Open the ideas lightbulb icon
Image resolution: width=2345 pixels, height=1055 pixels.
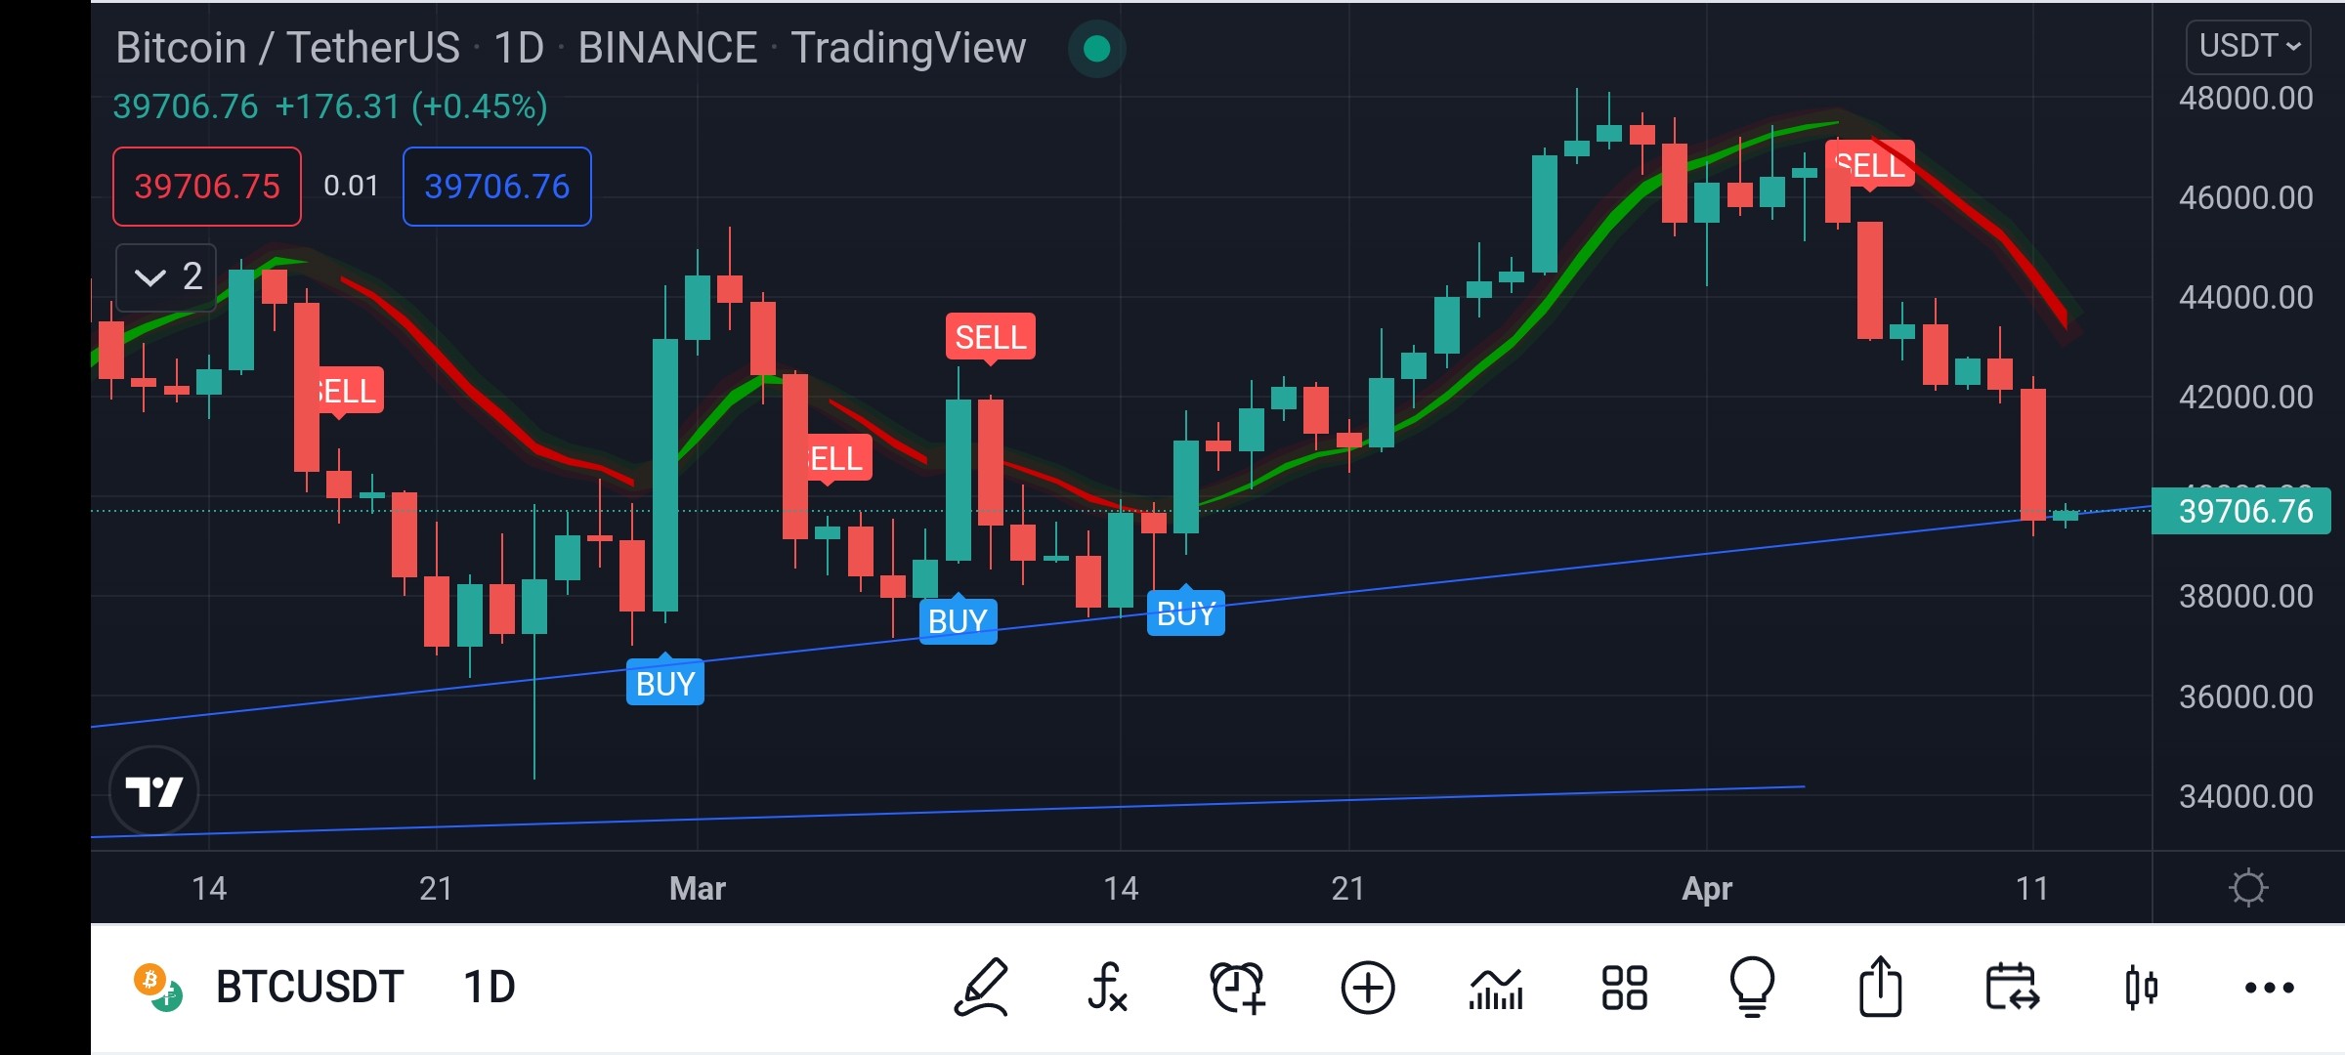(1753, 988)
